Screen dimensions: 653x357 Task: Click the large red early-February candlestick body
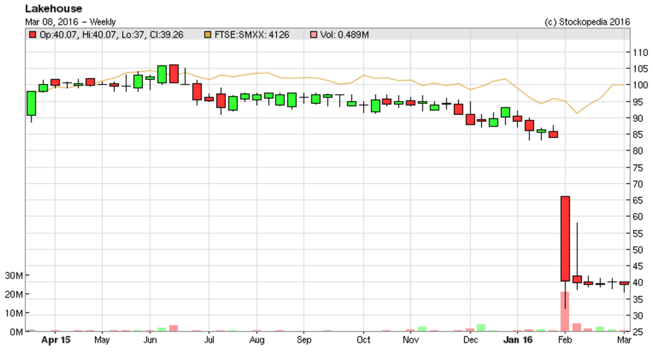coord(565,239)
